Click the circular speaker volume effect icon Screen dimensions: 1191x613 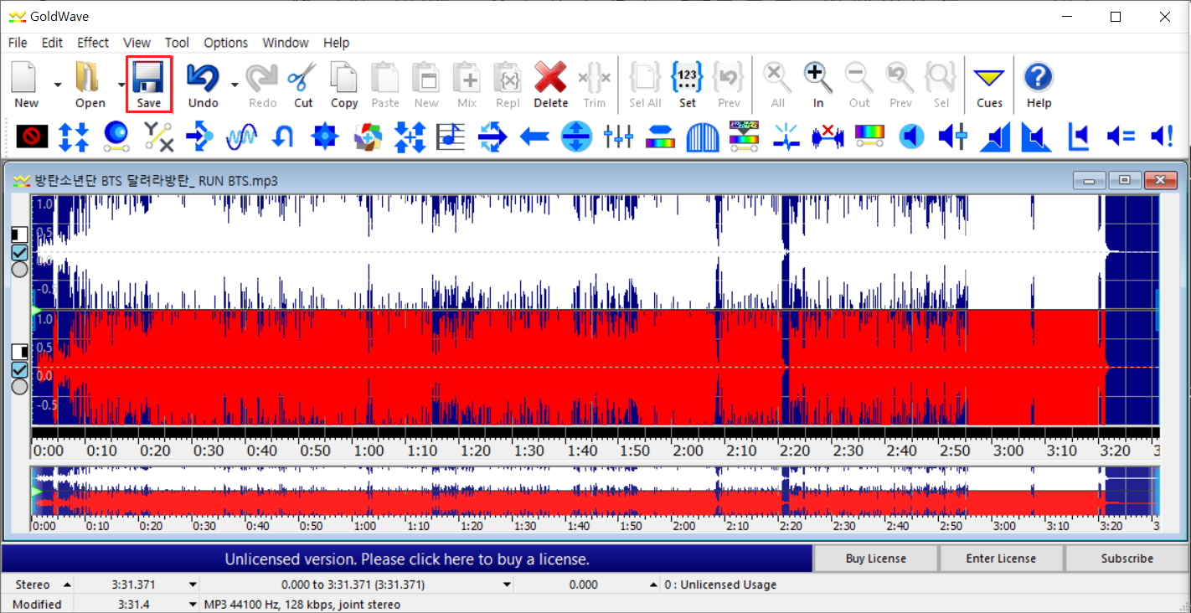pos(911,136)
